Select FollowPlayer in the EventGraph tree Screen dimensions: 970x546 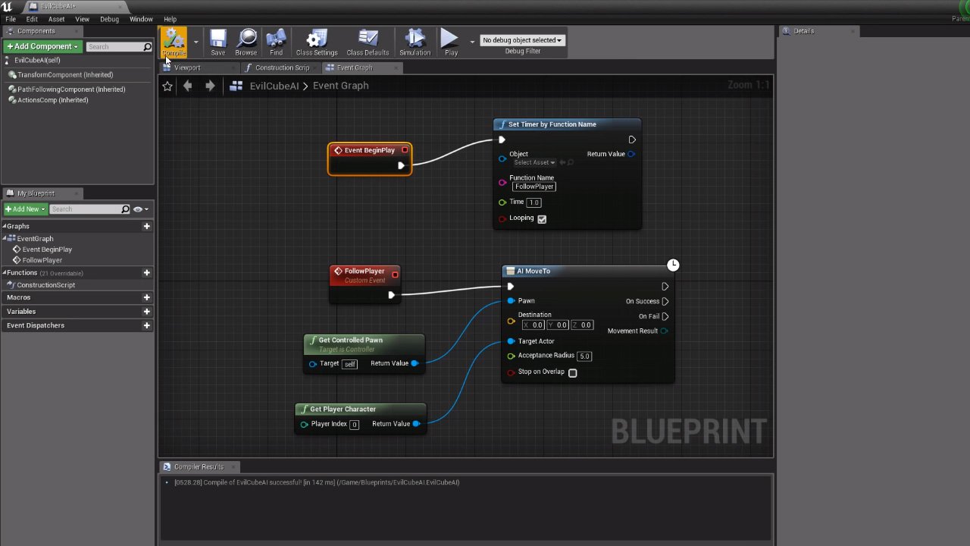tap(42, 260)
